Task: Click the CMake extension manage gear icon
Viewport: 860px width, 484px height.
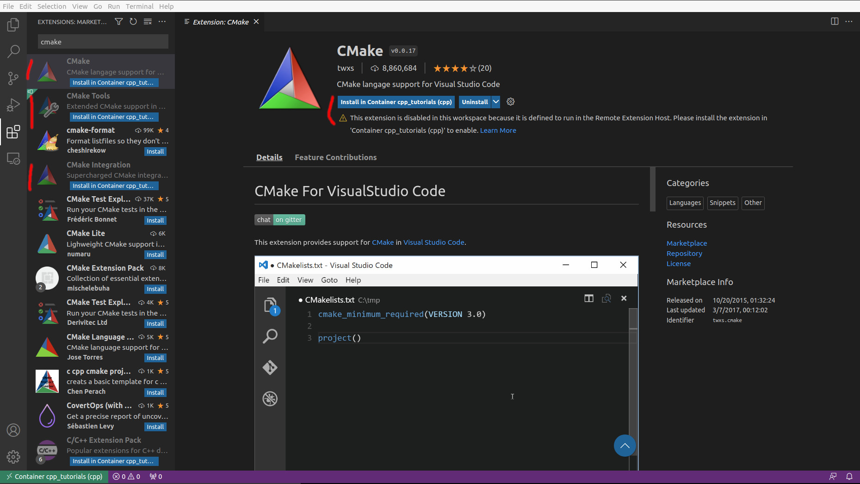Action: coord(511,102)
